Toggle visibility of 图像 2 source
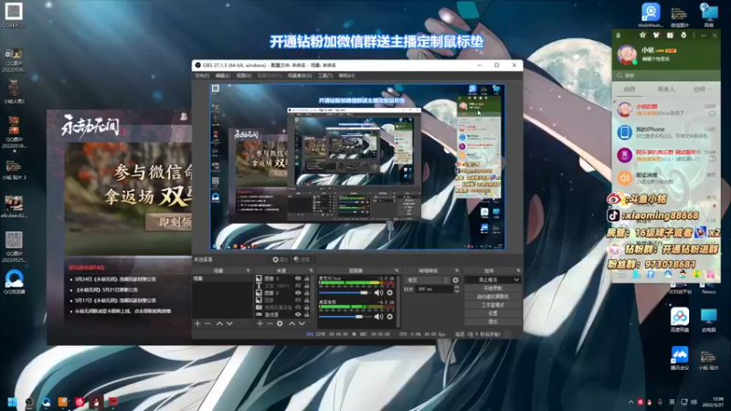The height and width of the screenshot is (411, 731). (x=298, y=293)
